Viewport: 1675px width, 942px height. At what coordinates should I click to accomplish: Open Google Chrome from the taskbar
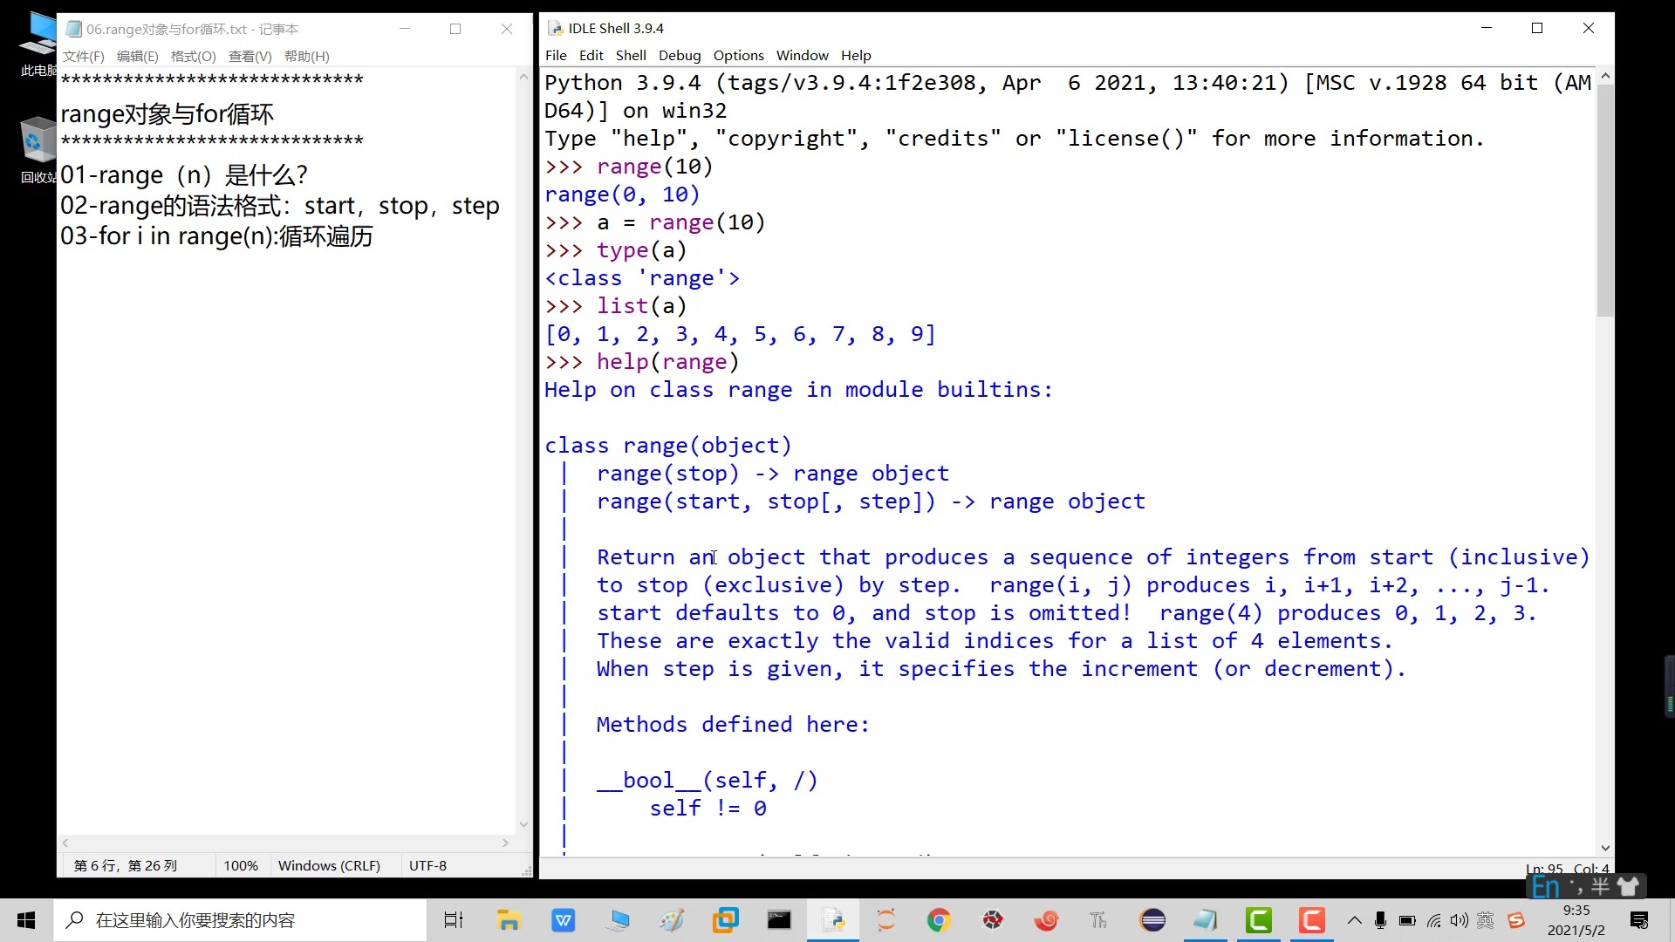[939, 920]
